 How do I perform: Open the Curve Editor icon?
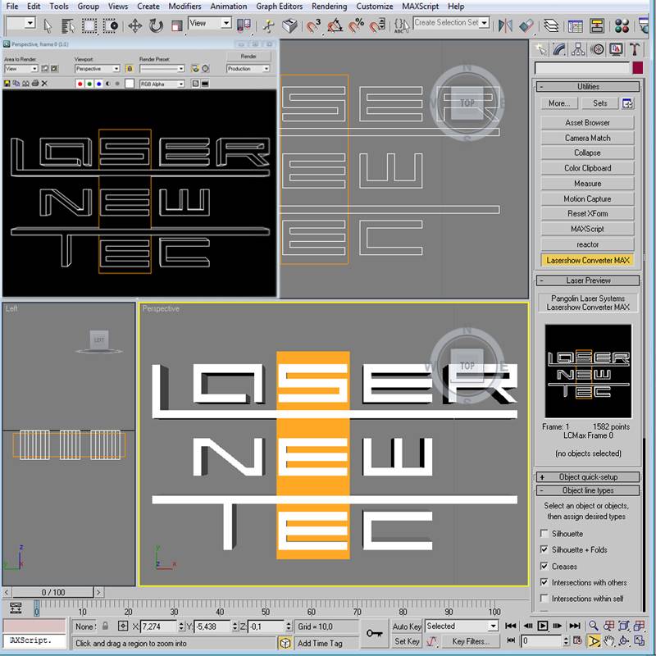click(x=576, y=26)
